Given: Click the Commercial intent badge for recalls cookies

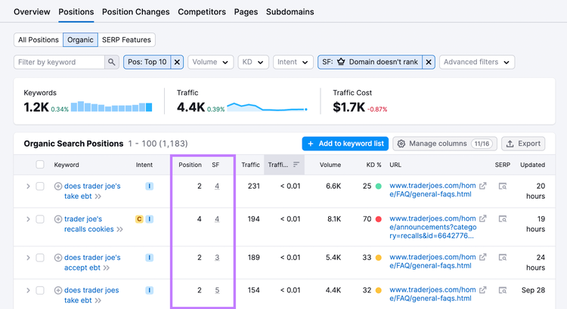Looking at the screenshot, I should [x=139, y=219].
